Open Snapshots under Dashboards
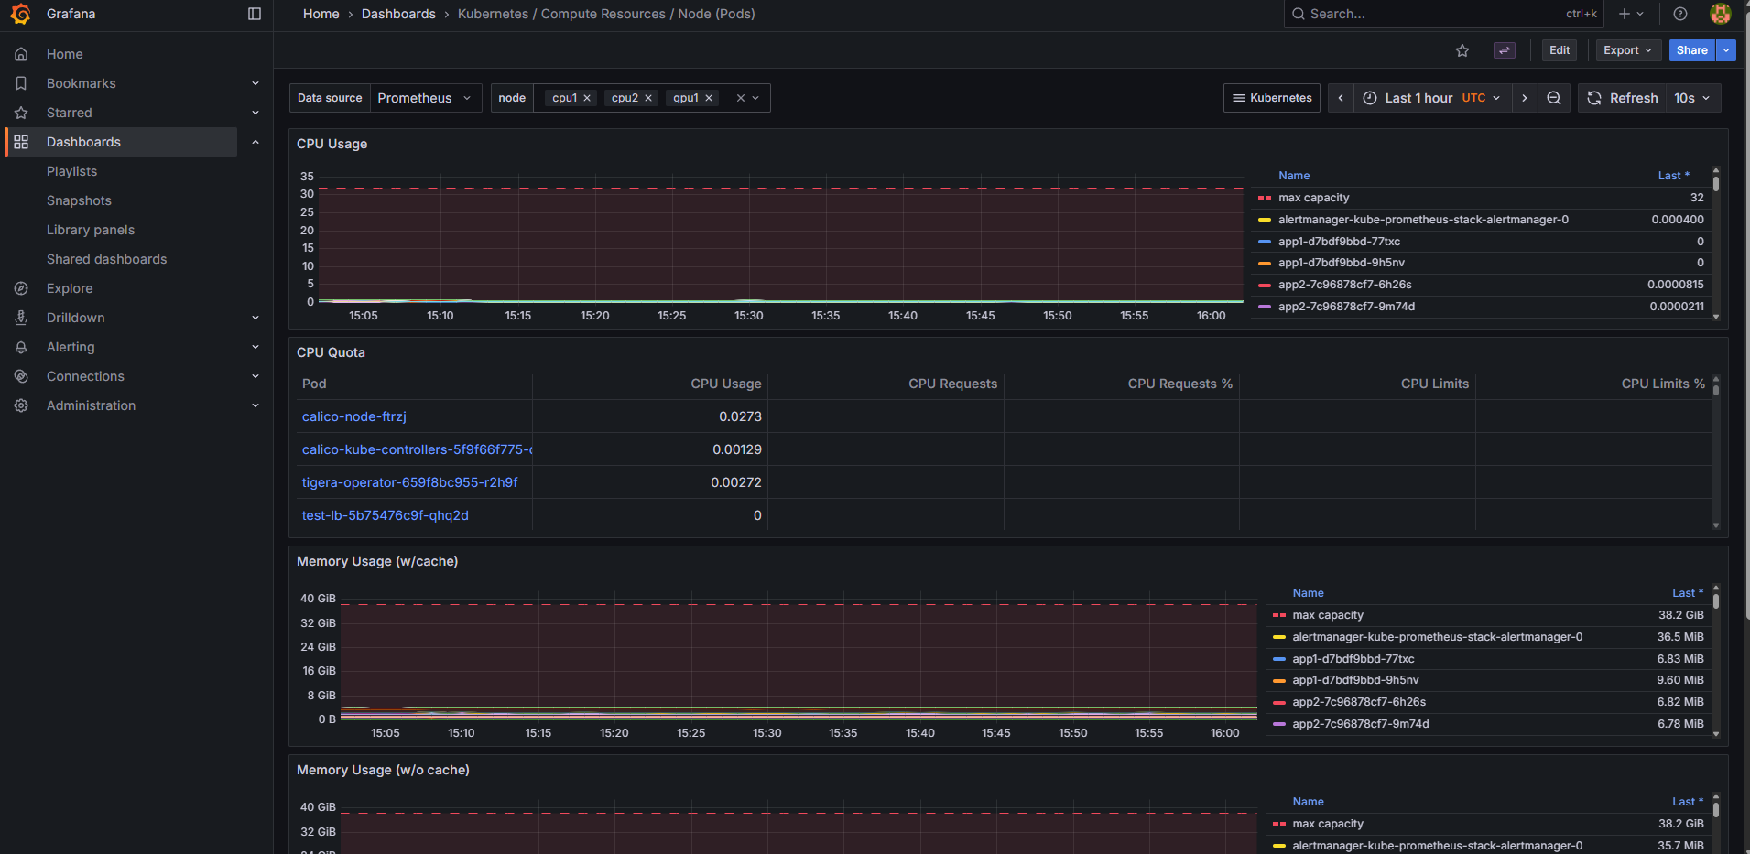1750x854 pixels. coord(79,200)
